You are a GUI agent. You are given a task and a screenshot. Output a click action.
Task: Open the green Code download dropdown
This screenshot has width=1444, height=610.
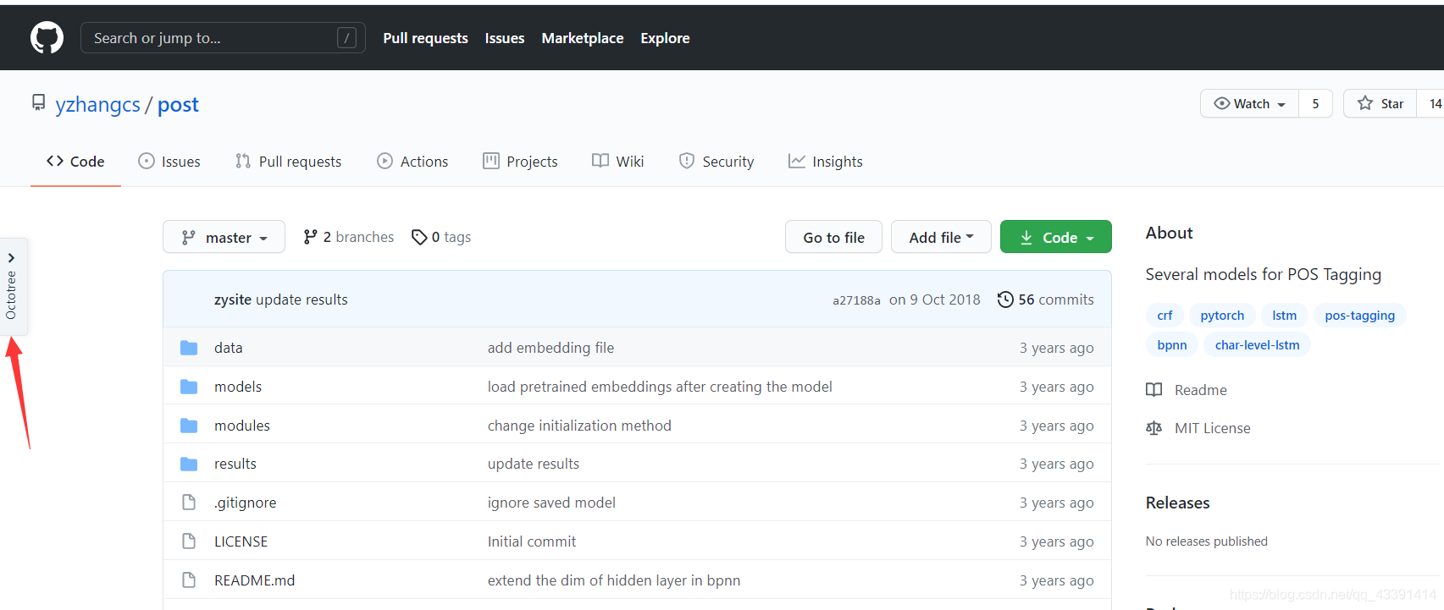pos(1055,237)
